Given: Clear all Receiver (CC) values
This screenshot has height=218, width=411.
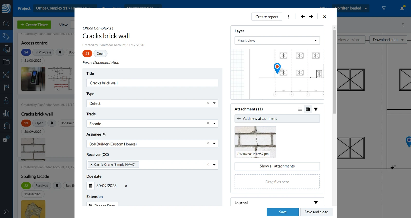Looking at the screenshot, I should (x=208, y=164).
